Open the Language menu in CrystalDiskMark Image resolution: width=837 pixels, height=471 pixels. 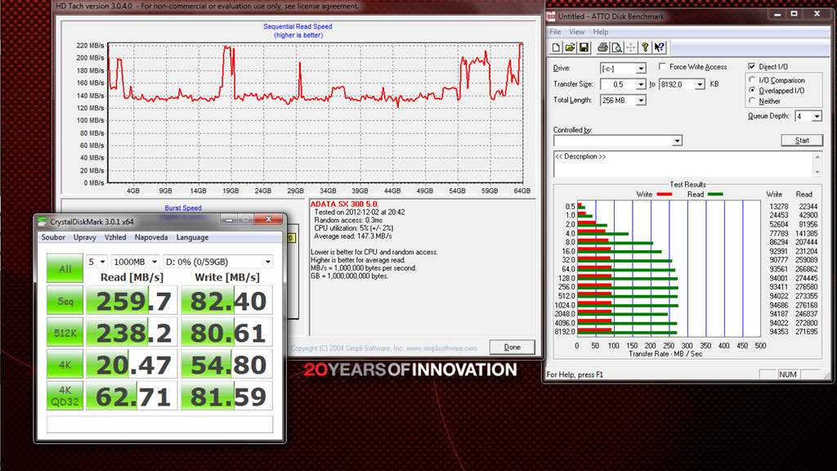click(192, 237)
